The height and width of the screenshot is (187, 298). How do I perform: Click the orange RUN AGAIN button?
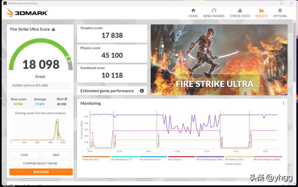tap(41, 172)
